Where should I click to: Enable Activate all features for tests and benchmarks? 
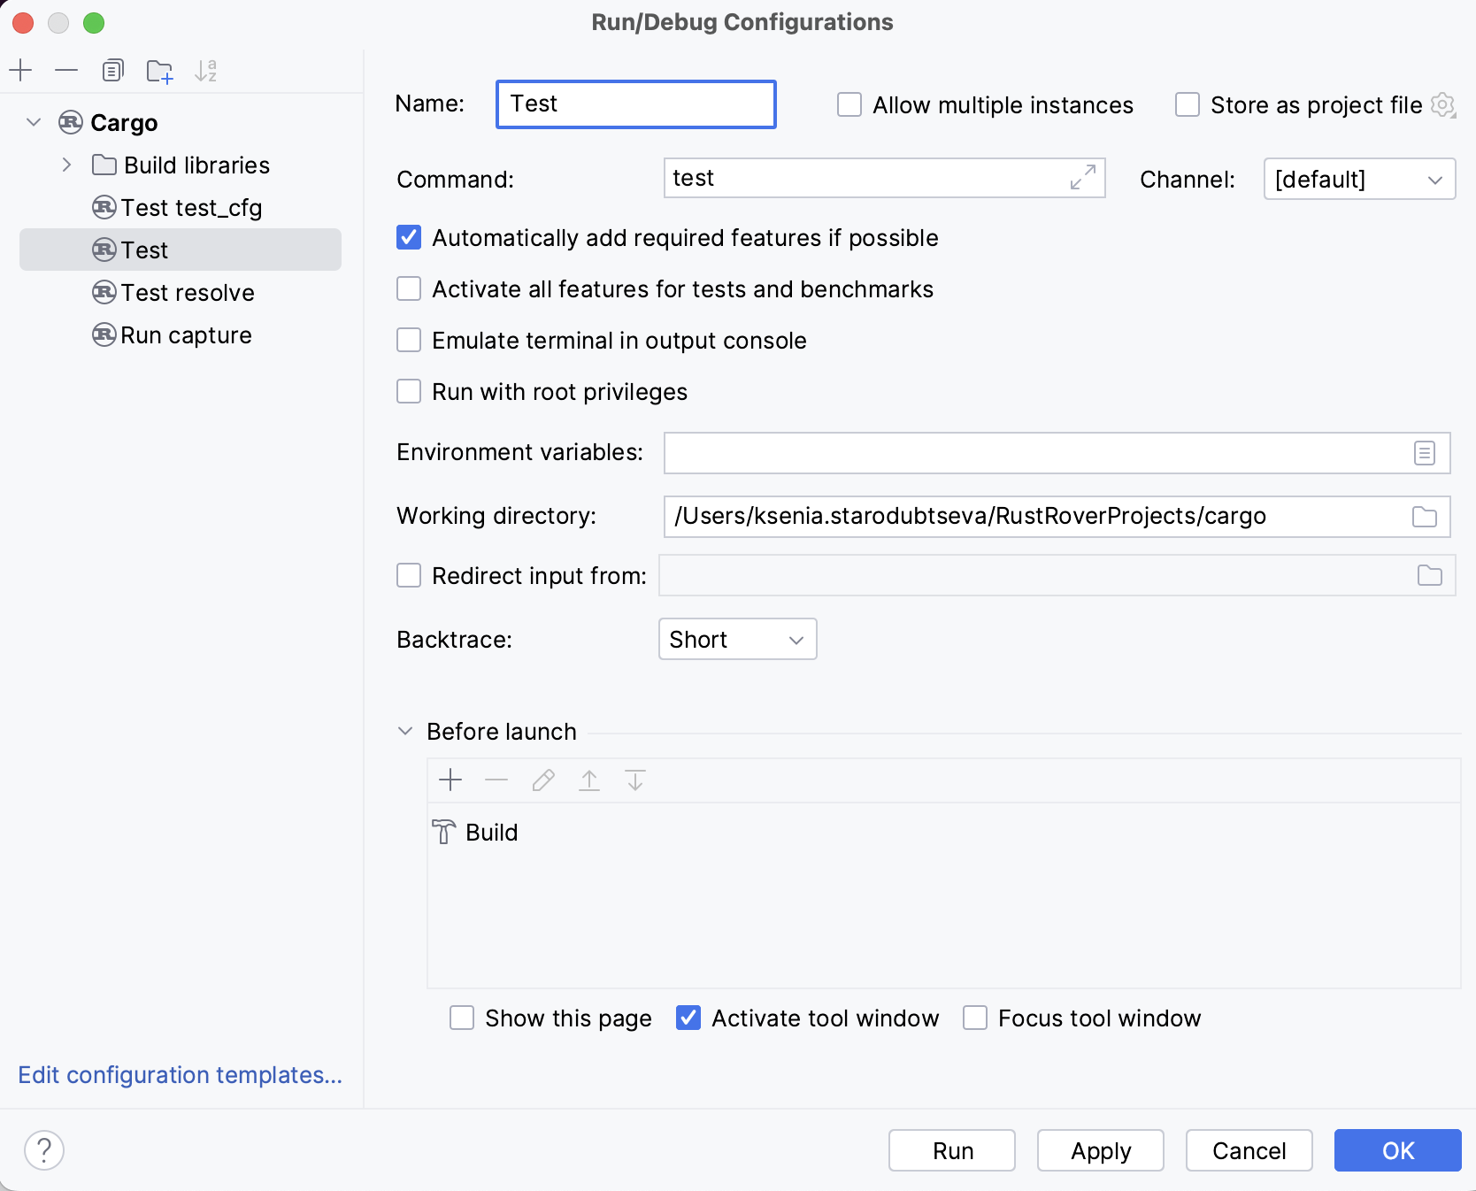click(409, 288)
